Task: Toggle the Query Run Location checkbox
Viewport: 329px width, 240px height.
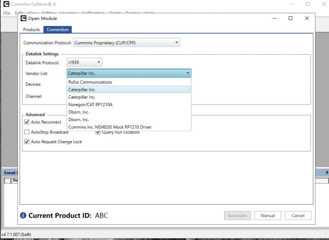Action: point(98,132)
